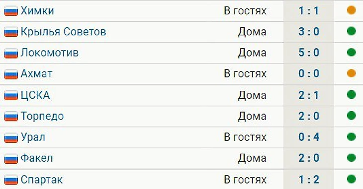Click the 5 : 0 score against Локомотив
The image size is (363, 189).
coord(309,53)
